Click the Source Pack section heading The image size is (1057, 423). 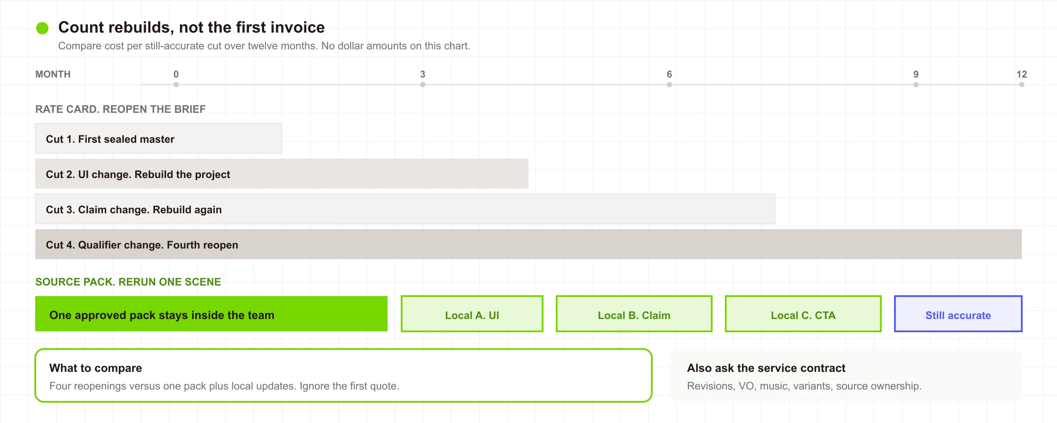[x=128, y=282]
